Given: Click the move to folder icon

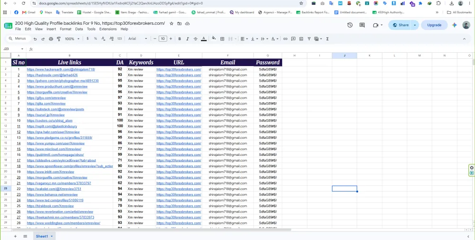Looking at the screenshot, I should pos(180,24).
